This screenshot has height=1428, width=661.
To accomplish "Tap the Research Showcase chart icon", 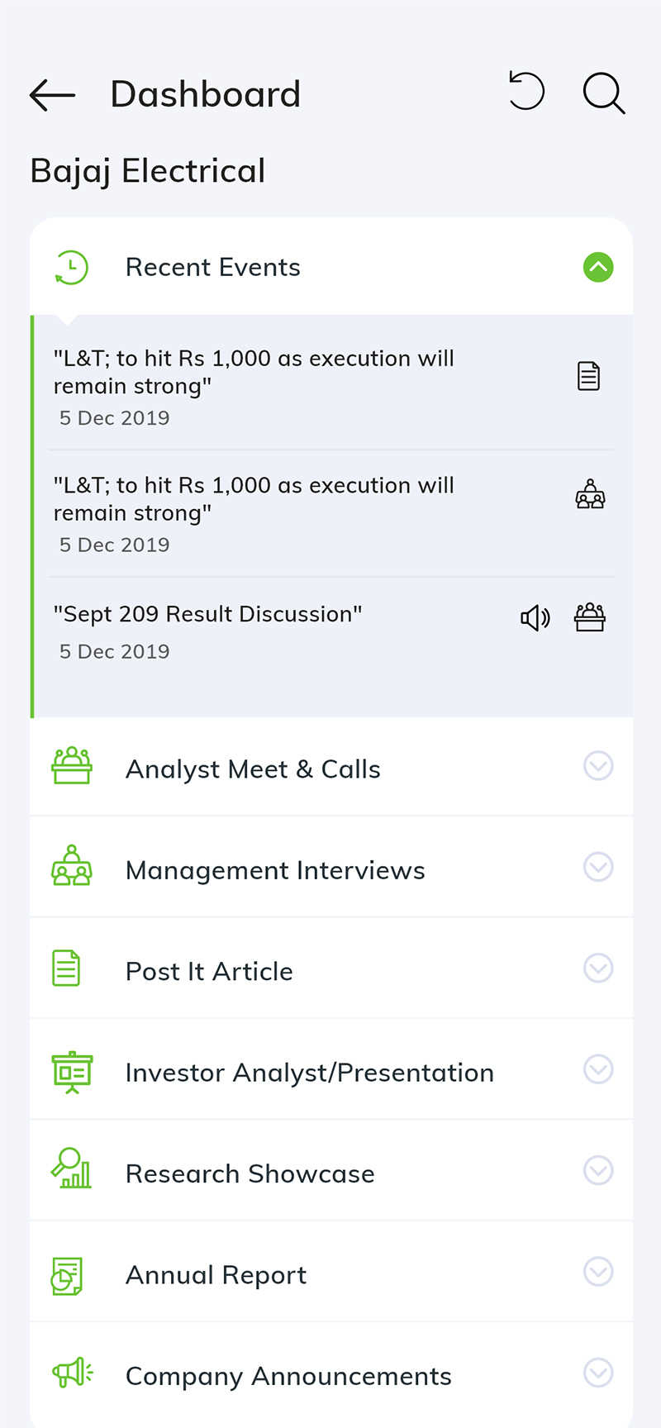I will (72, 1169).
